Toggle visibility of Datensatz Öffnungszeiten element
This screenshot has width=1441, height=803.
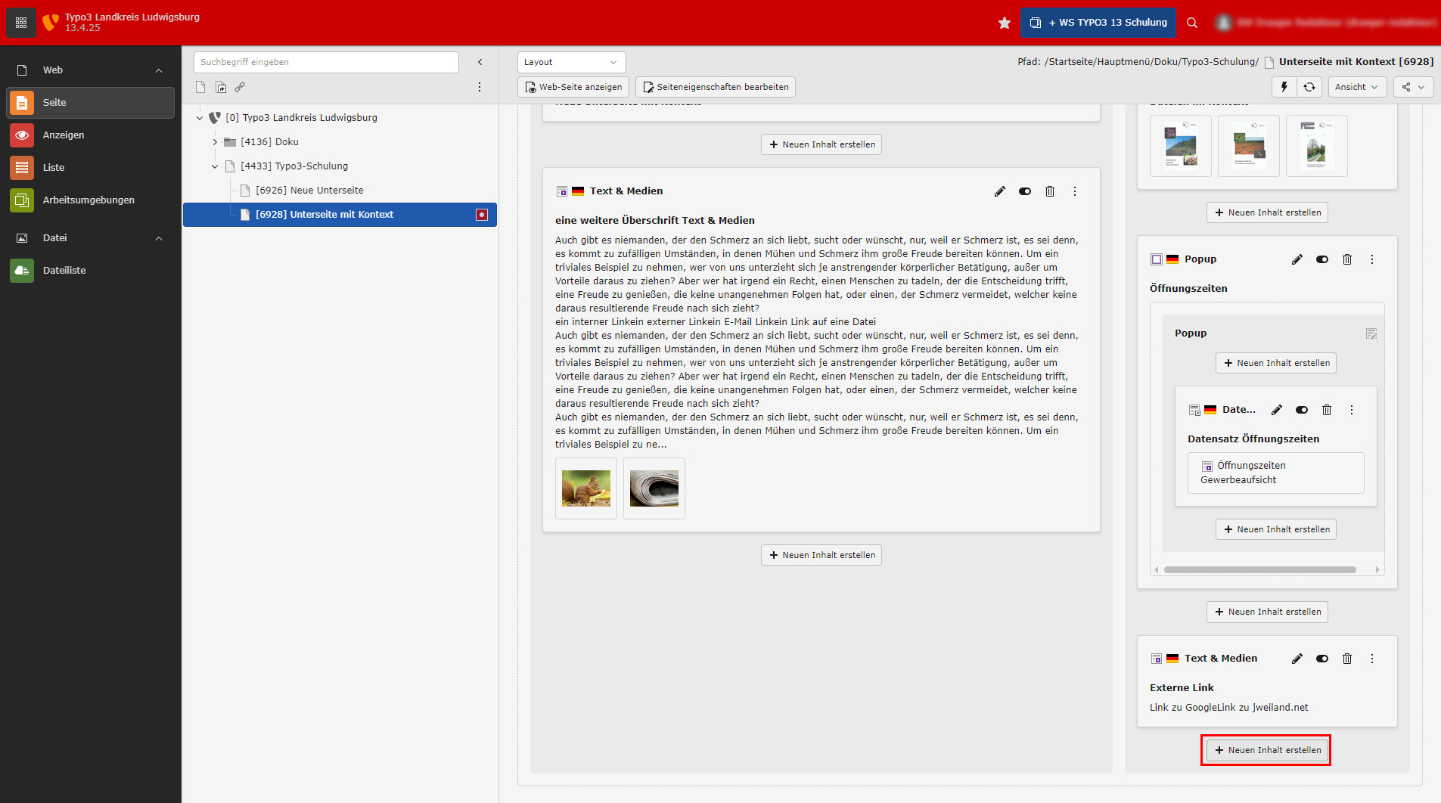pos(1301,410)
